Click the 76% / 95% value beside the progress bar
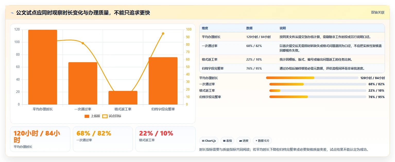Image resolution: width=395 pixels, height=162 pixels. [376, 97]
